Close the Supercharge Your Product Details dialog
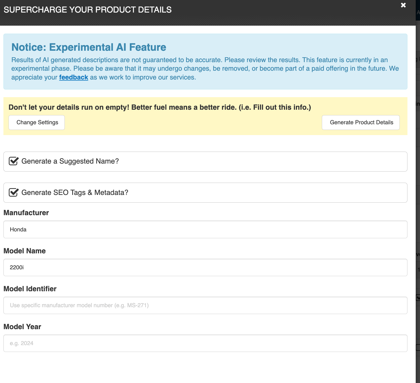 click(x=403, y=5)
